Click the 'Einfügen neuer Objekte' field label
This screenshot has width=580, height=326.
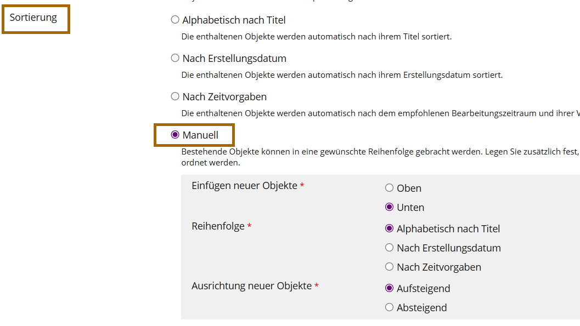[244, 186]
